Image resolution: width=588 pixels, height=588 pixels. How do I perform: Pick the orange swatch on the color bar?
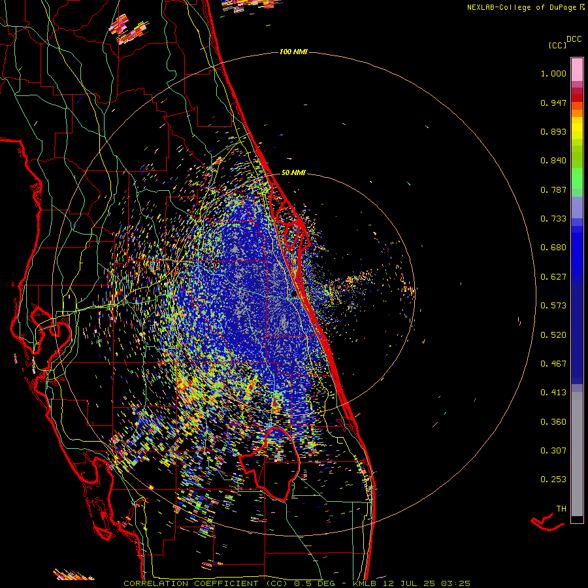pyautogui.click(x=577, y=113)
